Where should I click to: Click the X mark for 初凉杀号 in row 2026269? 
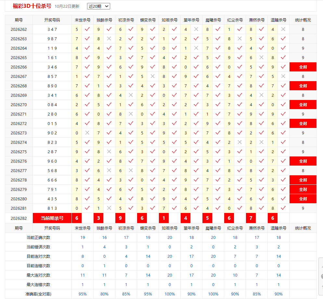point(131,95)
